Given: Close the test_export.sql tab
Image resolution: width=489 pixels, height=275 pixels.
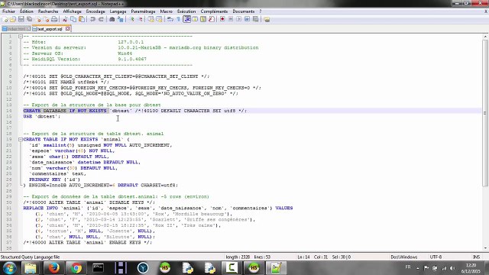Looking at the screenshot, I should tap(68, 29).
